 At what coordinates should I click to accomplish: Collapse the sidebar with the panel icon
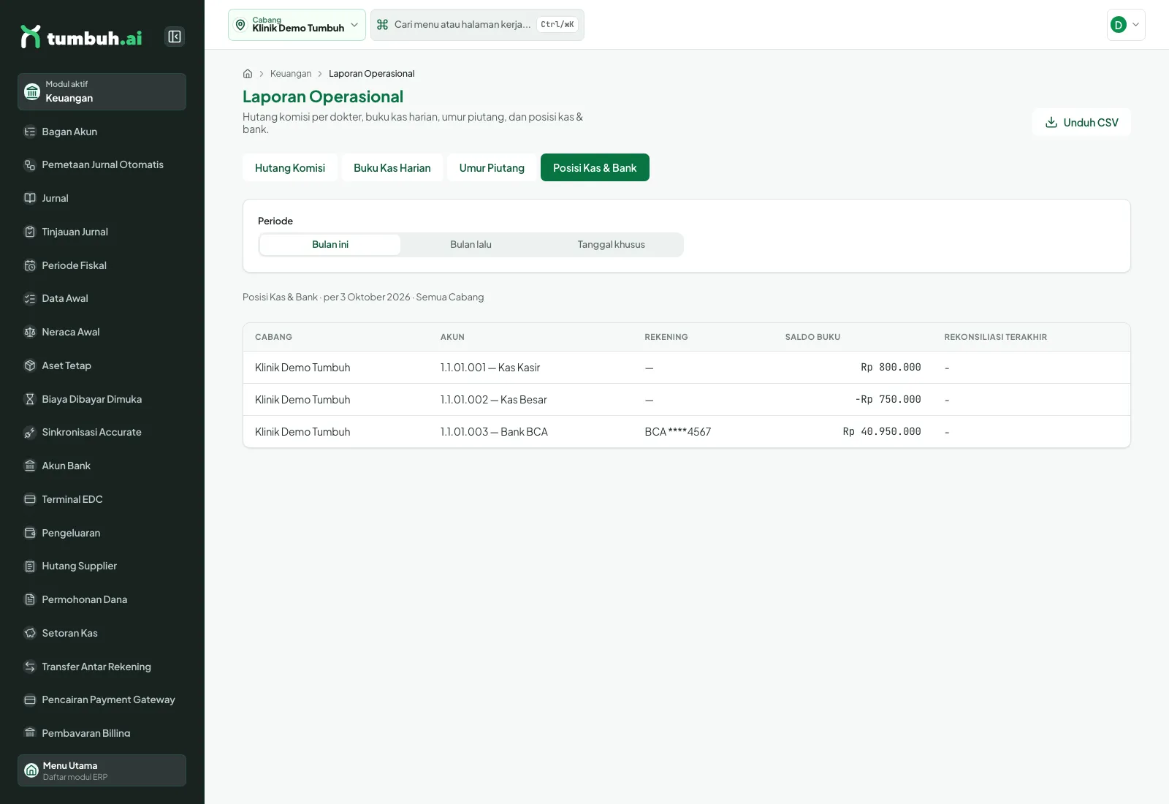point(175,37)
